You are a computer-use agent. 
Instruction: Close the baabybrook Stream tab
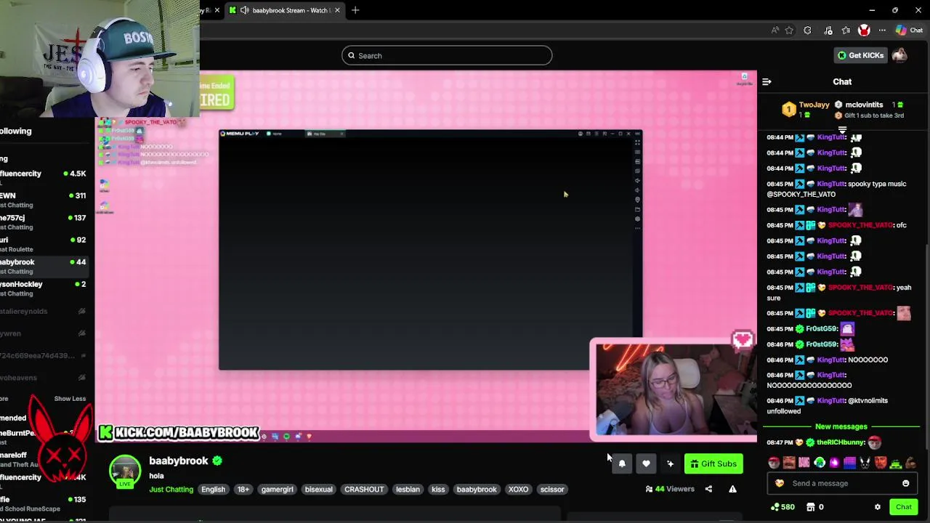[x=337, y=10]
